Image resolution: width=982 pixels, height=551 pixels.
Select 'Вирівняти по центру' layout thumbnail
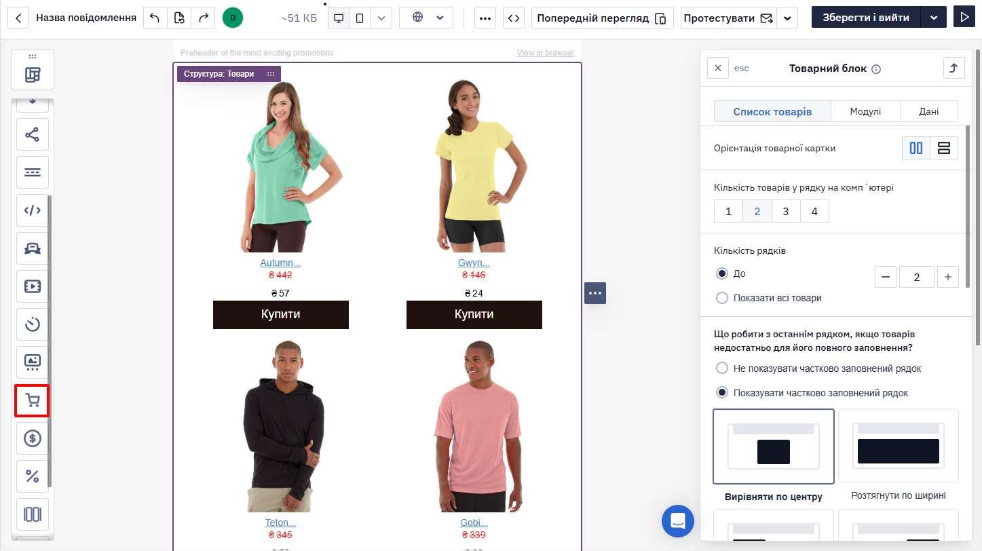pos(774,446)
